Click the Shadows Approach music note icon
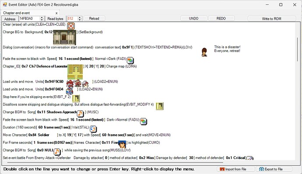The height and width of the screenshot is (174, 302). click(x=81, y=114)
